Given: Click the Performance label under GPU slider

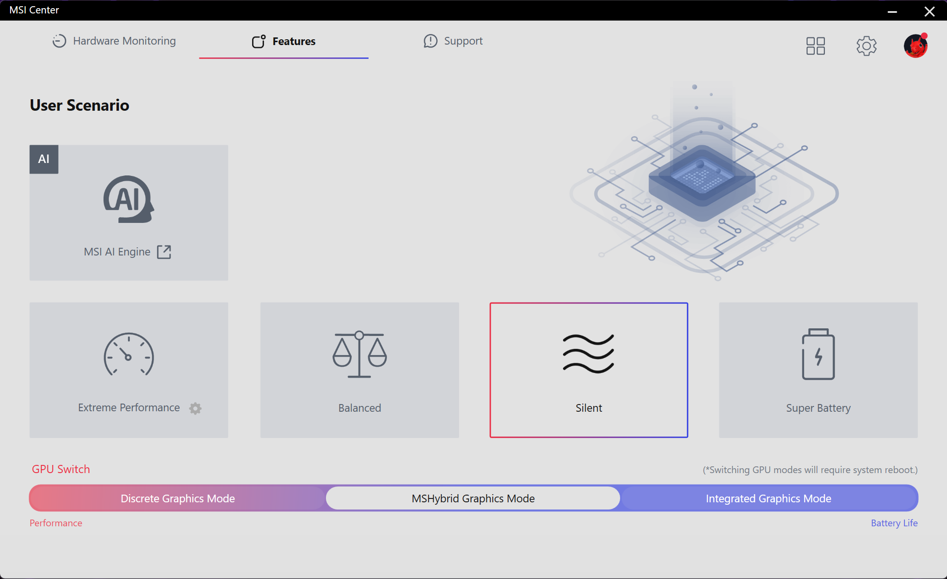Looking at the screenshot, I should [x=56, y=523].
